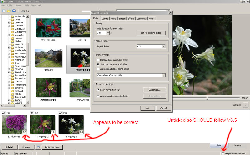The image size is (250, 155).
Task: Expand the Leicester folder
Action: tap(9, 22)
